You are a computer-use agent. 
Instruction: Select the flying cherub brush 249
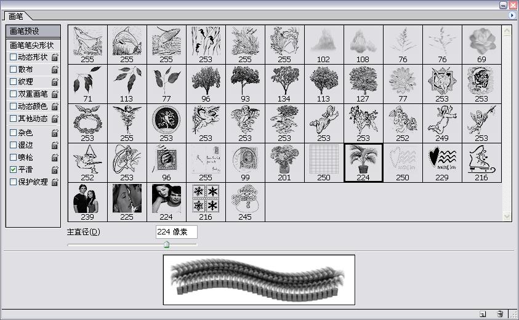(x=442, y=124)
